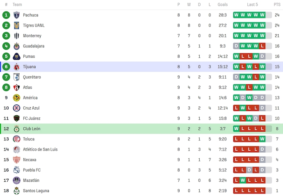Click the Pachuca team crest icon
The width and height of the screenshot is (283, 196).
(x=17, y=15)
